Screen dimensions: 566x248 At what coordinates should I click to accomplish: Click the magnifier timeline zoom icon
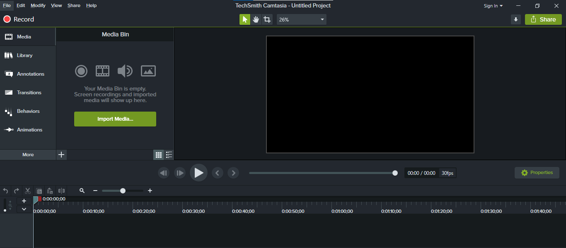(82, 191)
